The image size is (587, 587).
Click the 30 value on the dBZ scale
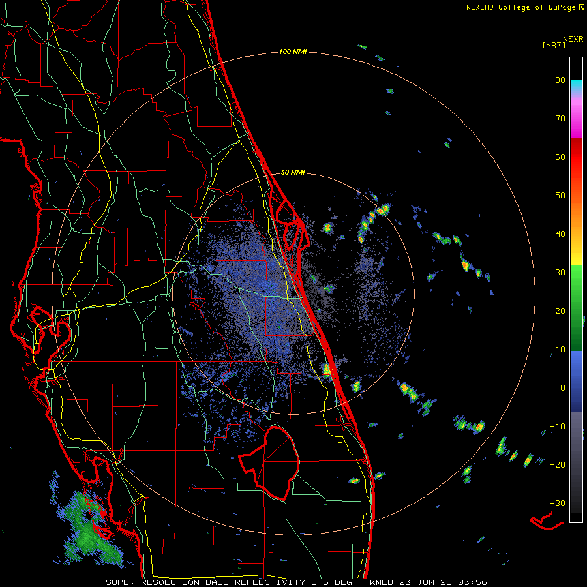click(560, 273)
